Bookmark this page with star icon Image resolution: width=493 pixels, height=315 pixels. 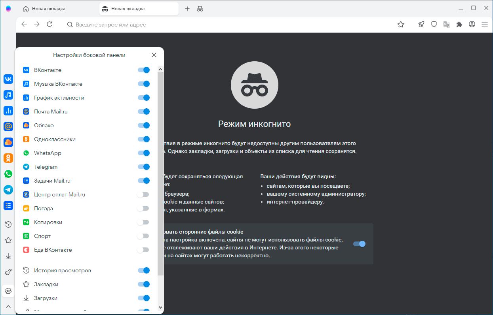401,25
